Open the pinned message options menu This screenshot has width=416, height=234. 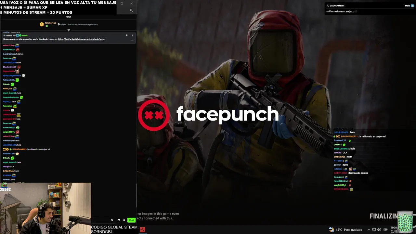click(132, 35)
